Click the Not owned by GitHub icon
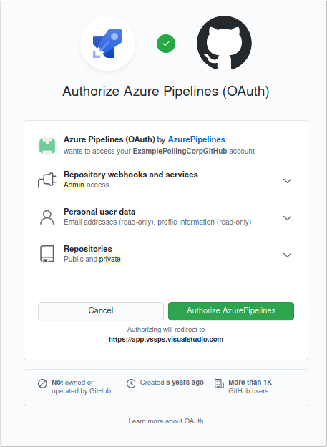Screen dimensions: 327x447 42,384
